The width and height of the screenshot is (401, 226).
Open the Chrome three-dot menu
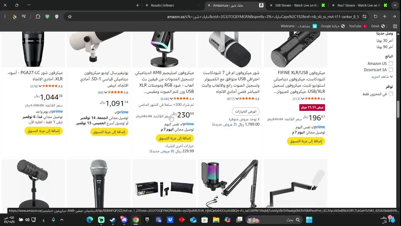pyautogui.click(x=5, y=17)
